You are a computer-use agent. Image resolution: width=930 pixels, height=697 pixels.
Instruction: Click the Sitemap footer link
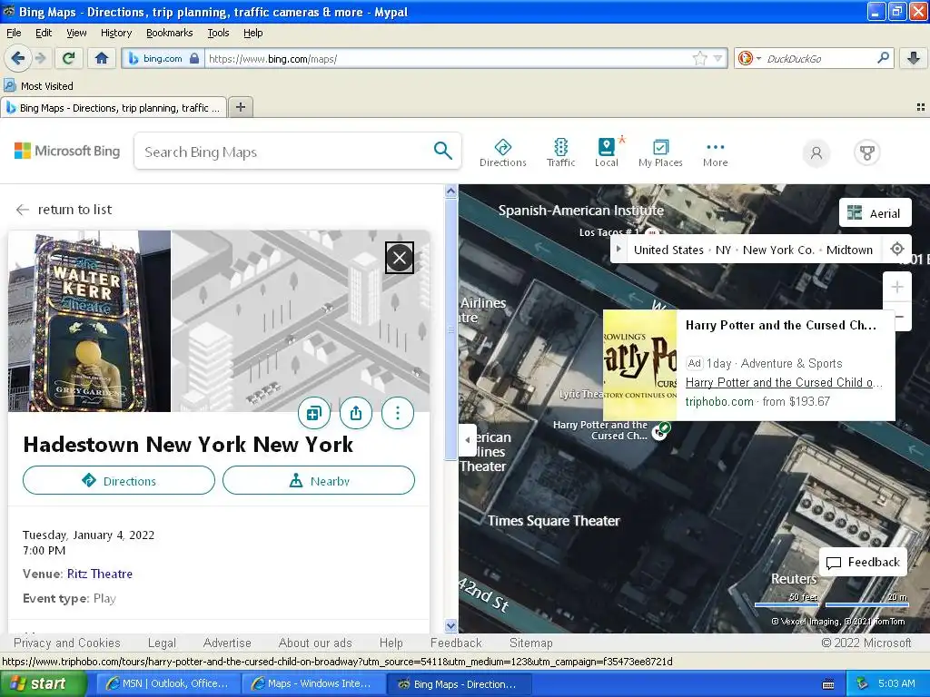click(x=530, y=643)
